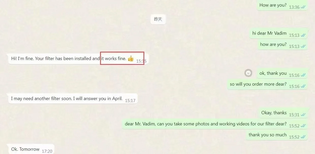Click the 15:17 timestamp on the April message
Image resolution: width=315 pixels, height=154 pixels.
pyautogui.click(x=130, y=101)
